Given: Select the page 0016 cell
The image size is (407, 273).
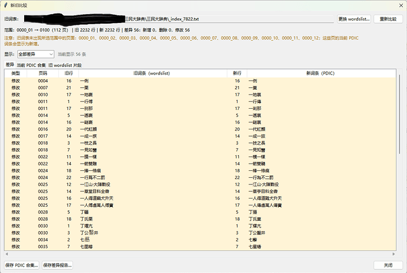Looking at the screenshot, I should tap(43, 129).
